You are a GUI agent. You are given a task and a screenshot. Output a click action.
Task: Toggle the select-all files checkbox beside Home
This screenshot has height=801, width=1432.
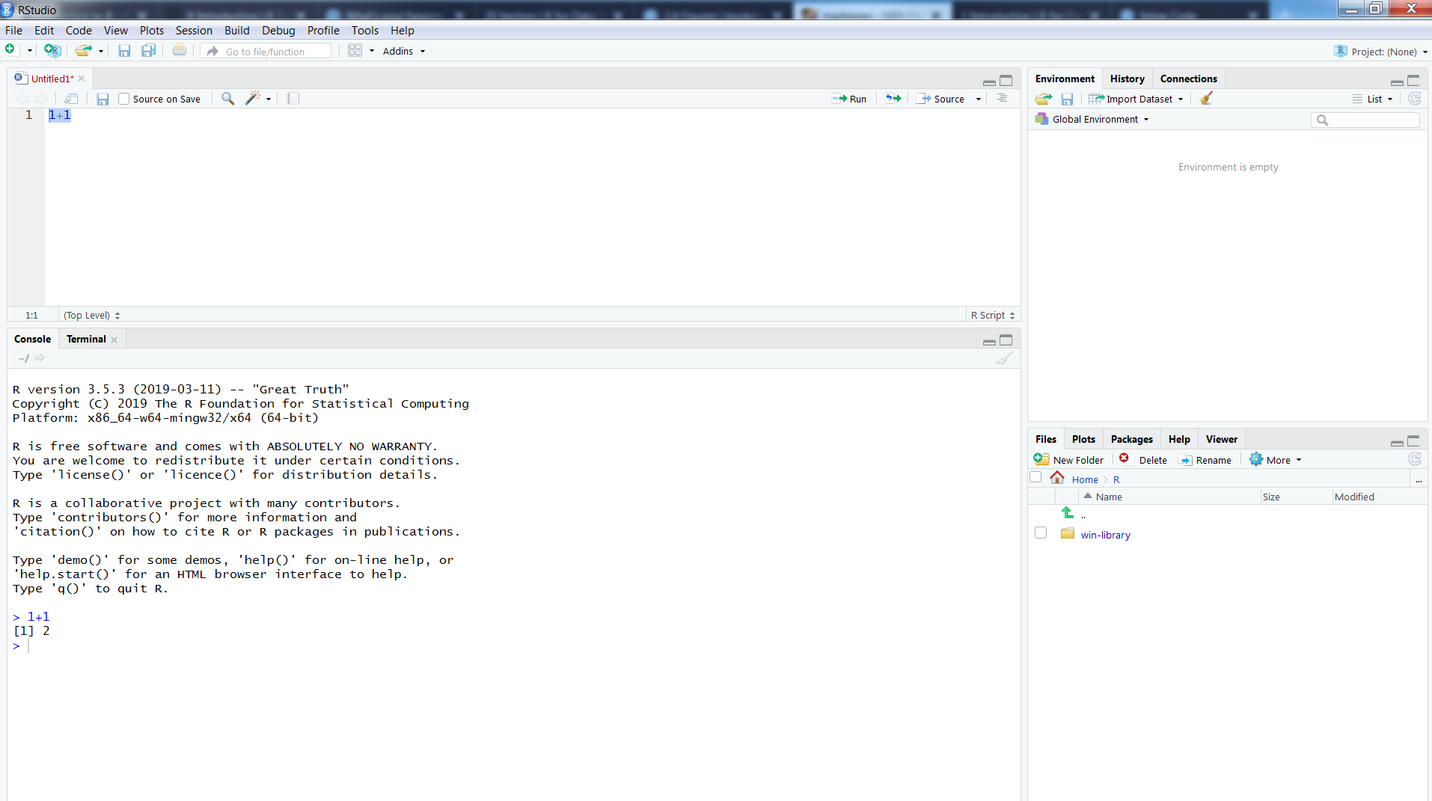point(1035,478)
